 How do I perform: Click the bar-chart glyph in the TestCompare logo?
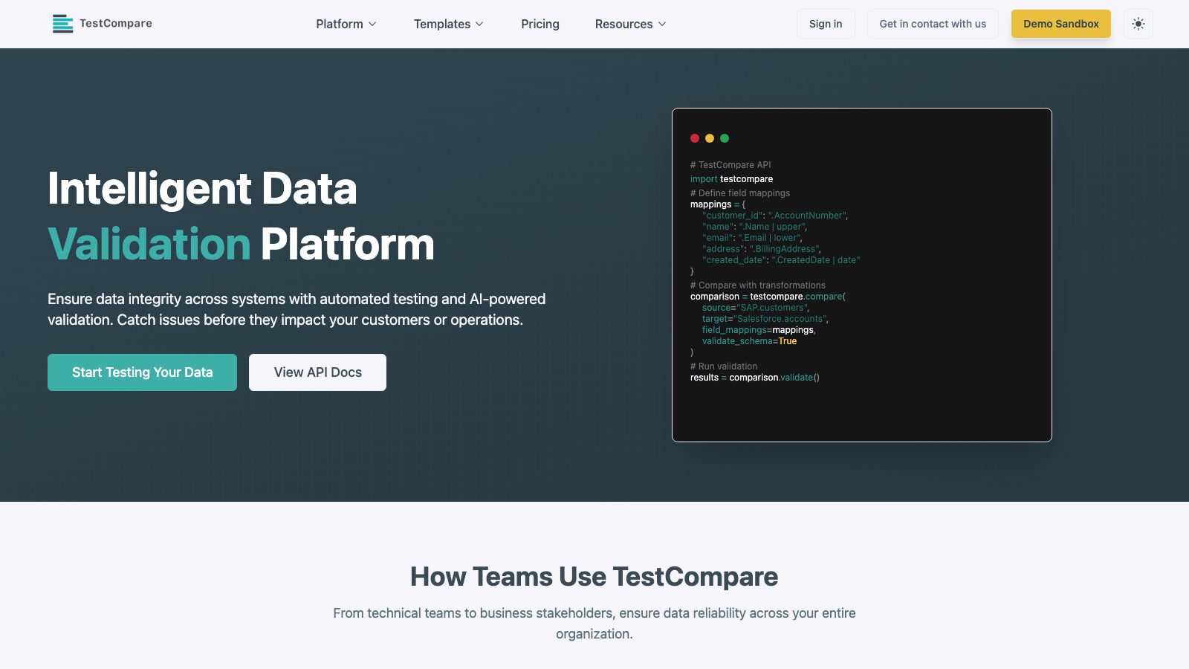tap(62, 23)
